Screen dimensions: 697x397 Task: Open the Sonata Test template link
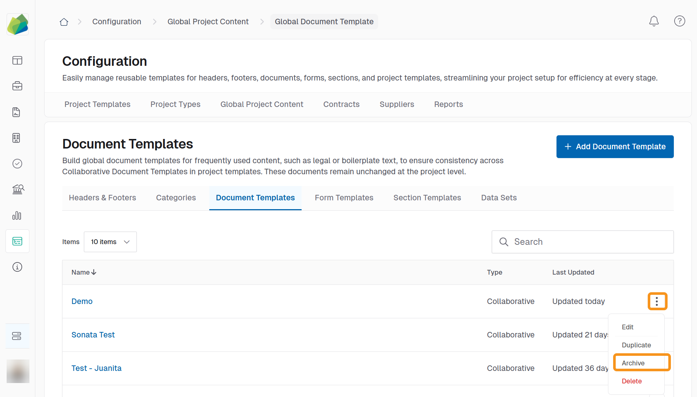[93, 335]
